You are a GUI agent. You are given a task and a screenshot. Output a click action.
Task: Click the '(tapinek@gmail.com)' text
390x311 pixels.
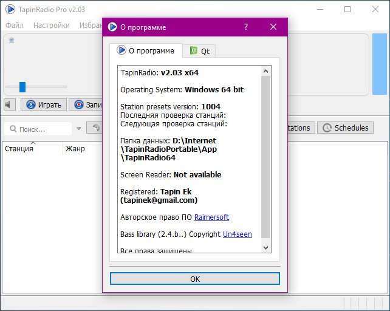159,200
